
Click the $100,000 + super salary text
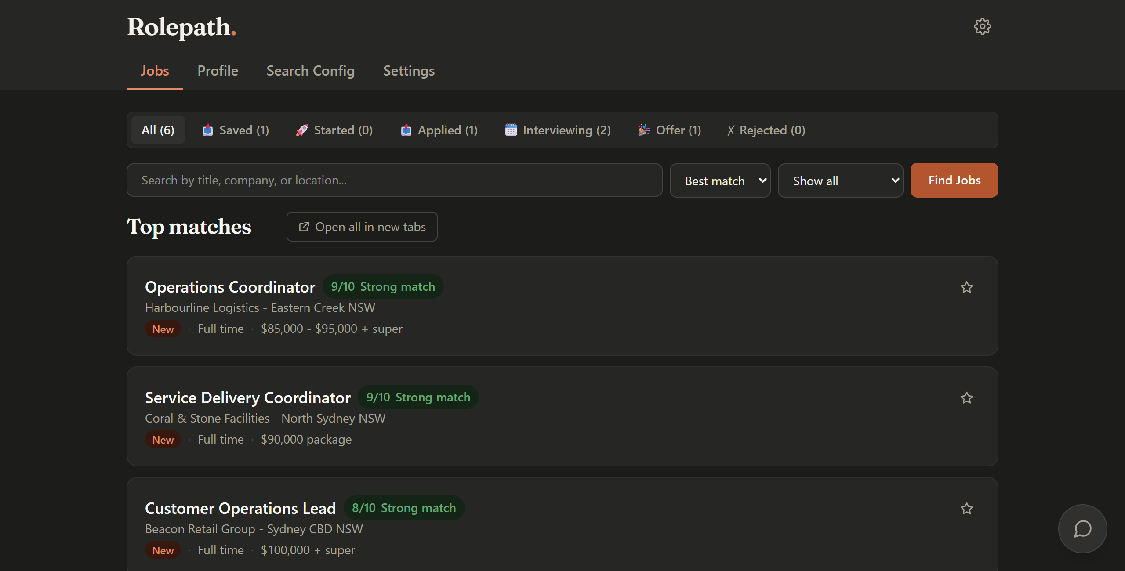(308, 550)
